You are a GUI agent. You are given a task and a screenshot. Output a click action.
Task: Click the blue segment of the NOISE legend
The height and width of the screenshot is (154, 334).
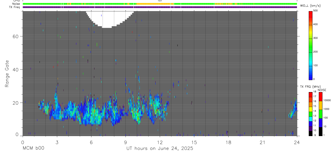click(320, 123)
